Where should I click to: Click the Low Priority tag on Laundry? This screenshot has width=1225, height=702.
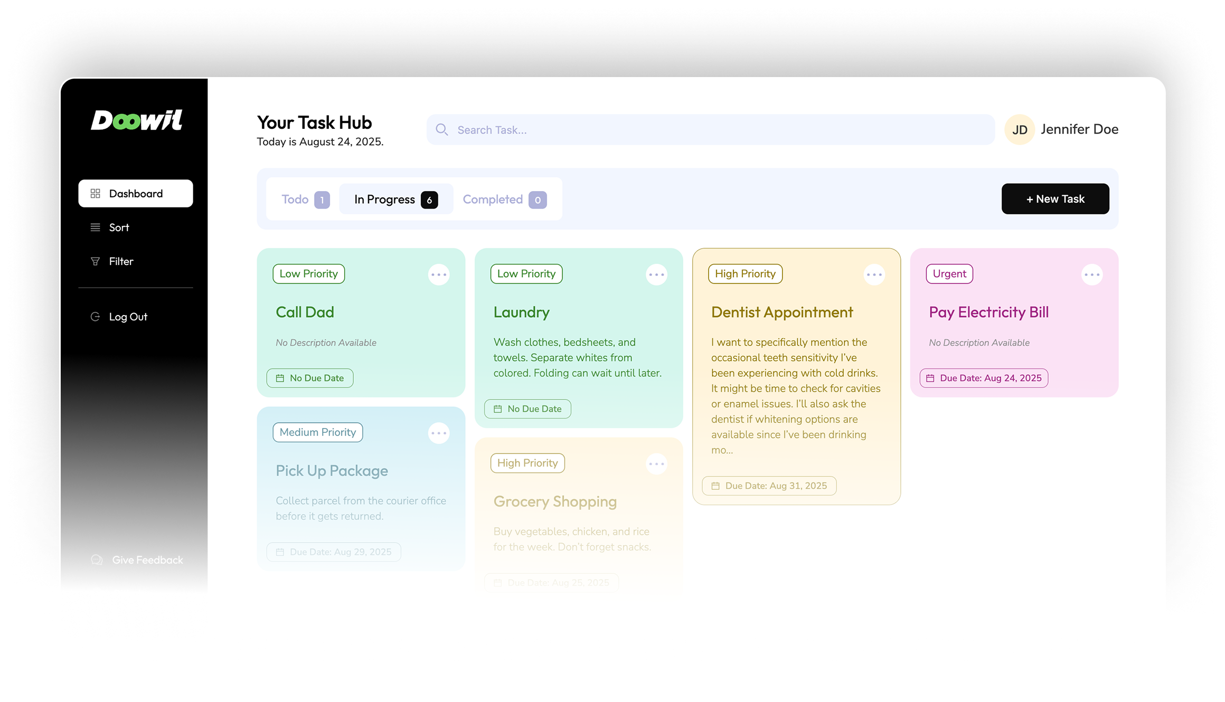tap(526, 274)
